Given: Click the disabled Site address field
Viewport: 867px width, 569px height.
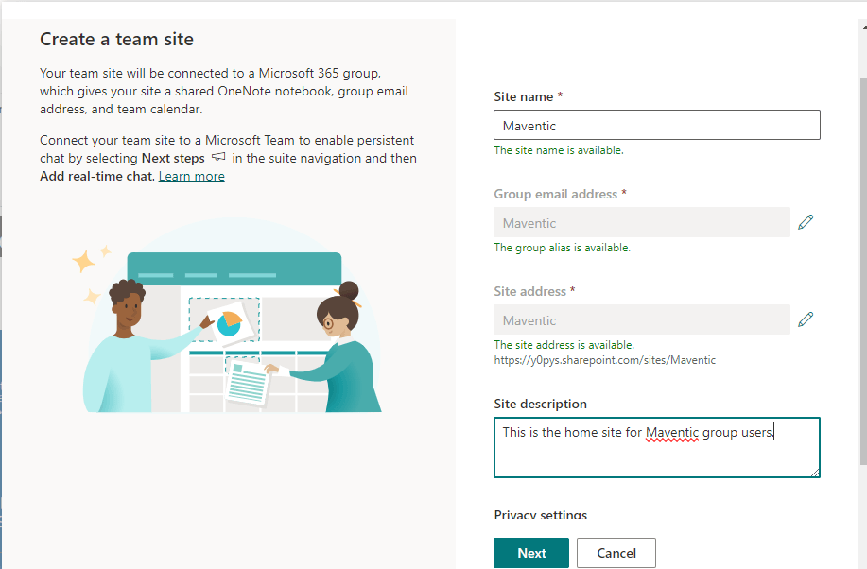Looking at the screenshot, I should (x=641, y=319).
